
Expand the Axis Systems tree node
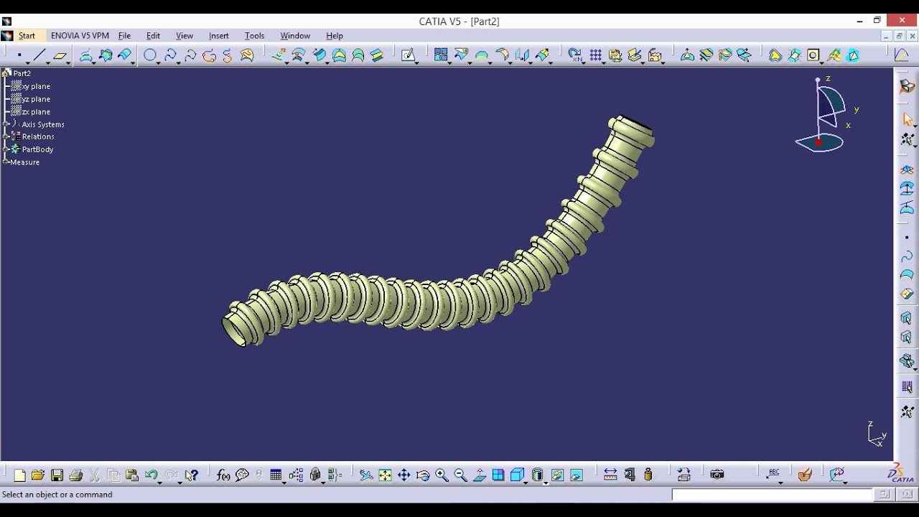pyautogui.click(x=5, y=124)
